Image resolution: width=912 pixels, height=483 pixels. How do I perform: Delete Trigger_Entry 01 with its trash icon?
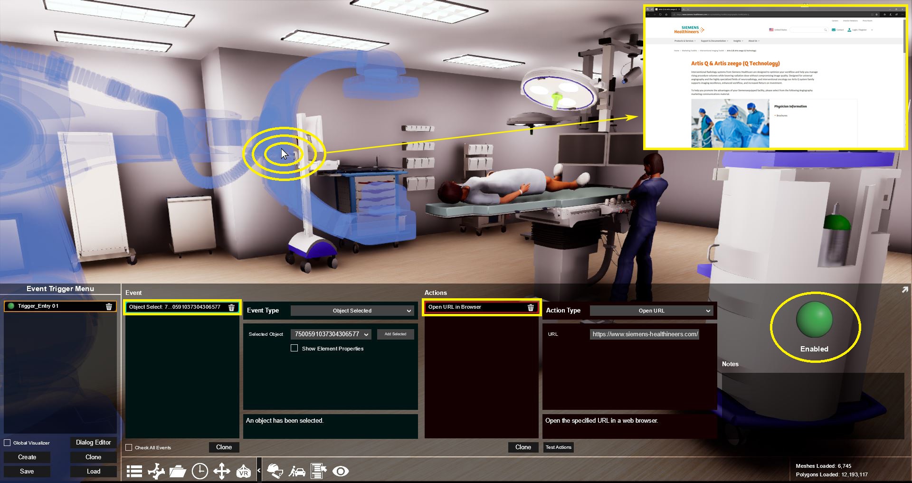pyautogui.click(x=109, y=306)
